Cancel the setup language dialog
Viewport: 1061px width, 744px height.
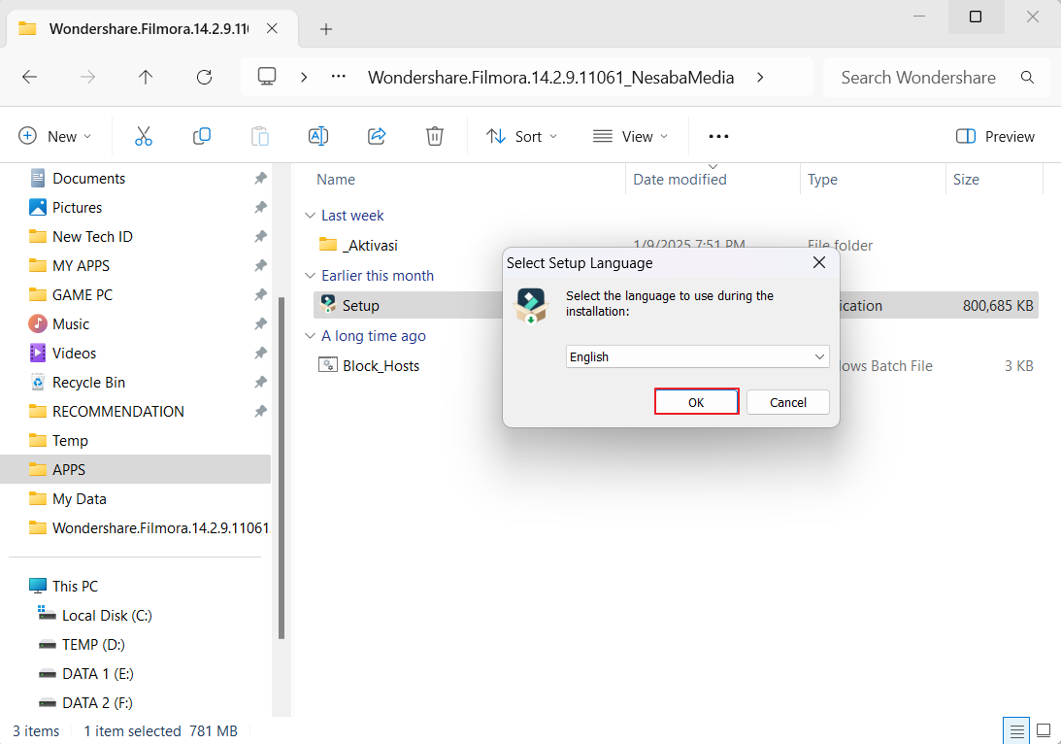tap(787, 402)
